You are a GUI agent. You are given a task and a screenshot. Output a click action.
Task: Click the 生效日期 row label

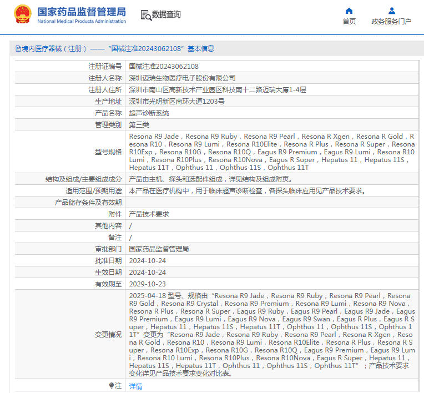108,273
